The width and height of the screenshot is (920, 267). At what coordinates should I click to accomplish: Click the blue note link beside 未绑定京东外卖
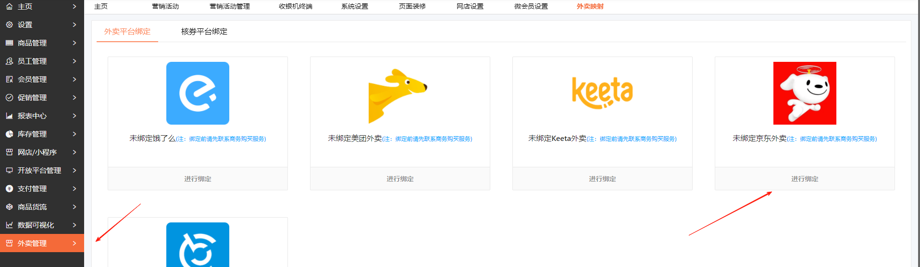[x=832, y=139]
